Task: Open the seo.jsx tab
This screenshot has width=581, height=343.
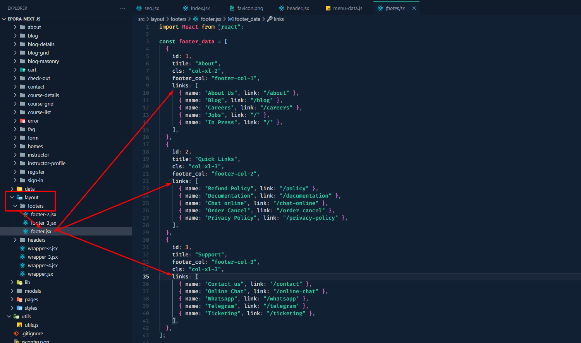Action: (151, 8)
